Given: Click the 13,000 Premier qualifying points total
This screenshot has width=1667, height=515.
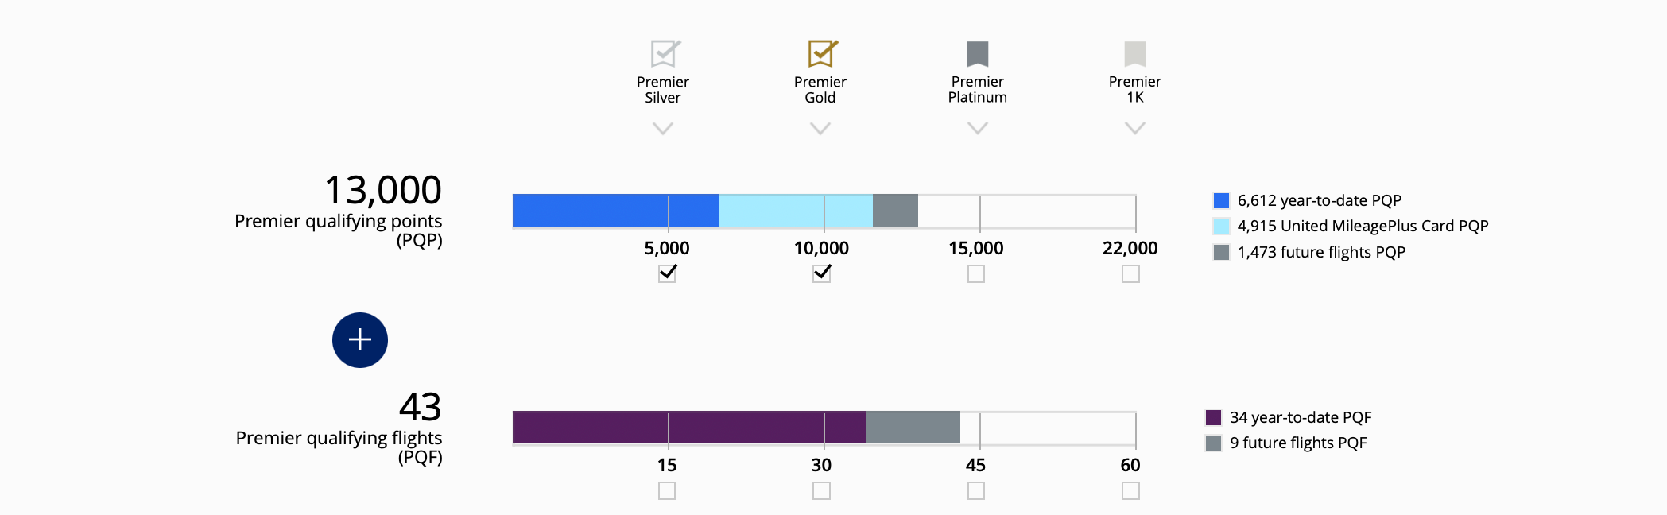Looking at the screenshot, I should coord(382,191).
